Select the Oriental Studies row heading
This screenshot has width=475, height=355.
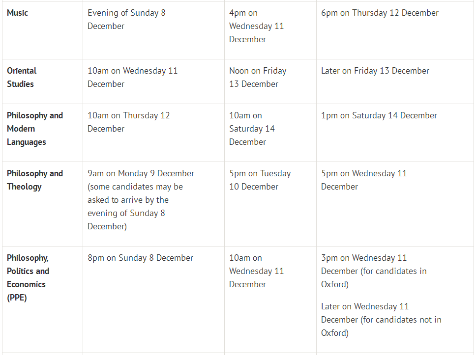[x=22, y=77]
